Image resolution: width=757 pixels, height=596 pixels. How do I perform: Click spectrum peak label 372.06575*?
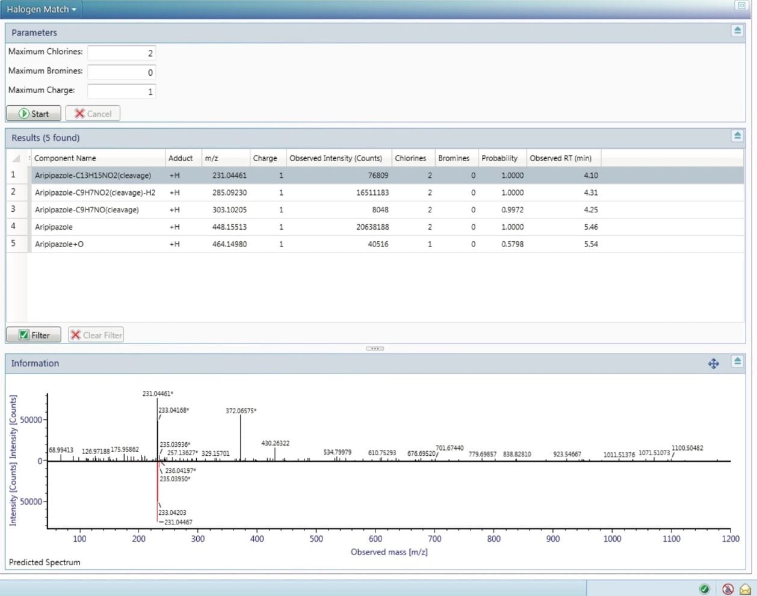(241, 411)
